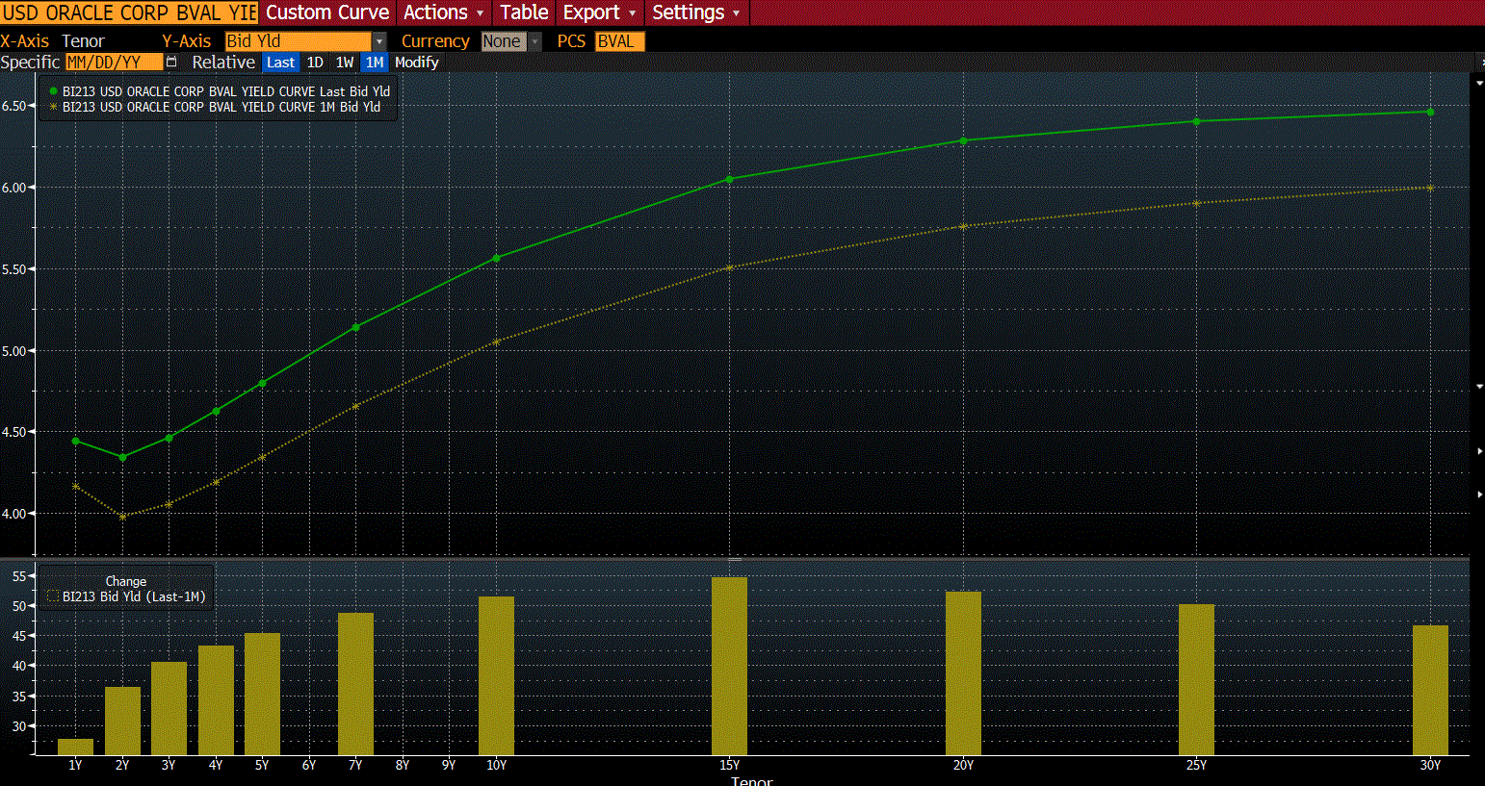The width and height of the screenshot is (1485, 786).
Task: Click the yellow 2Y asterisk data point
Action: tap(122, 517)
